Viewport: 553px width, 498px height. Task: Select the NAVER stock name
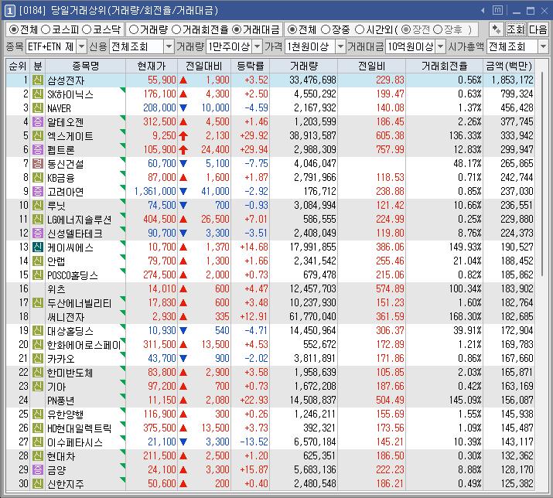(x=60, y=108)
